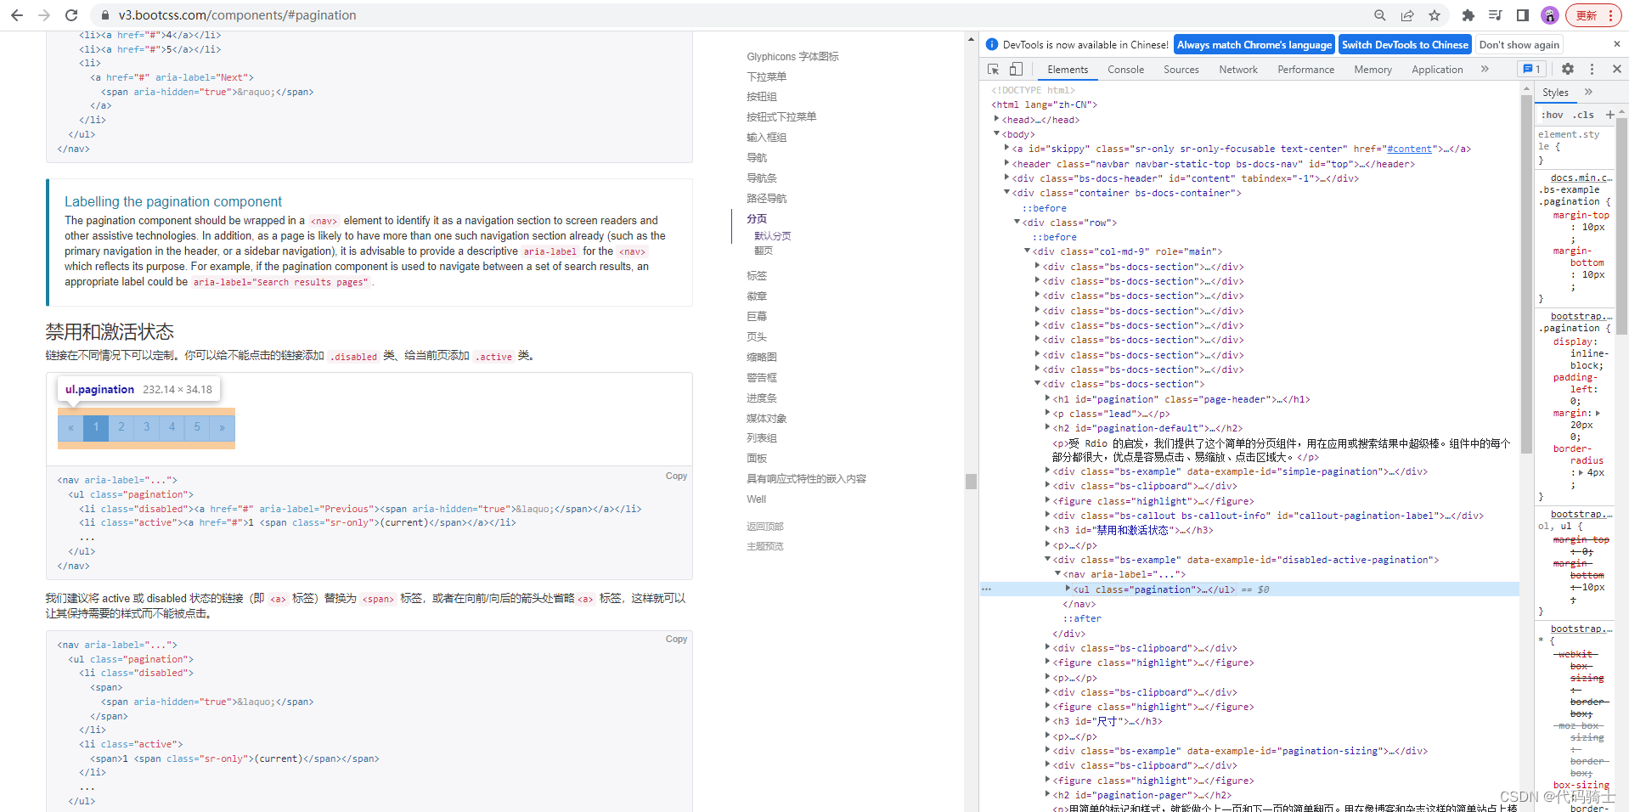Open the Console issues counter icon
1629x812 pixels.
[x=1530, y=69]
